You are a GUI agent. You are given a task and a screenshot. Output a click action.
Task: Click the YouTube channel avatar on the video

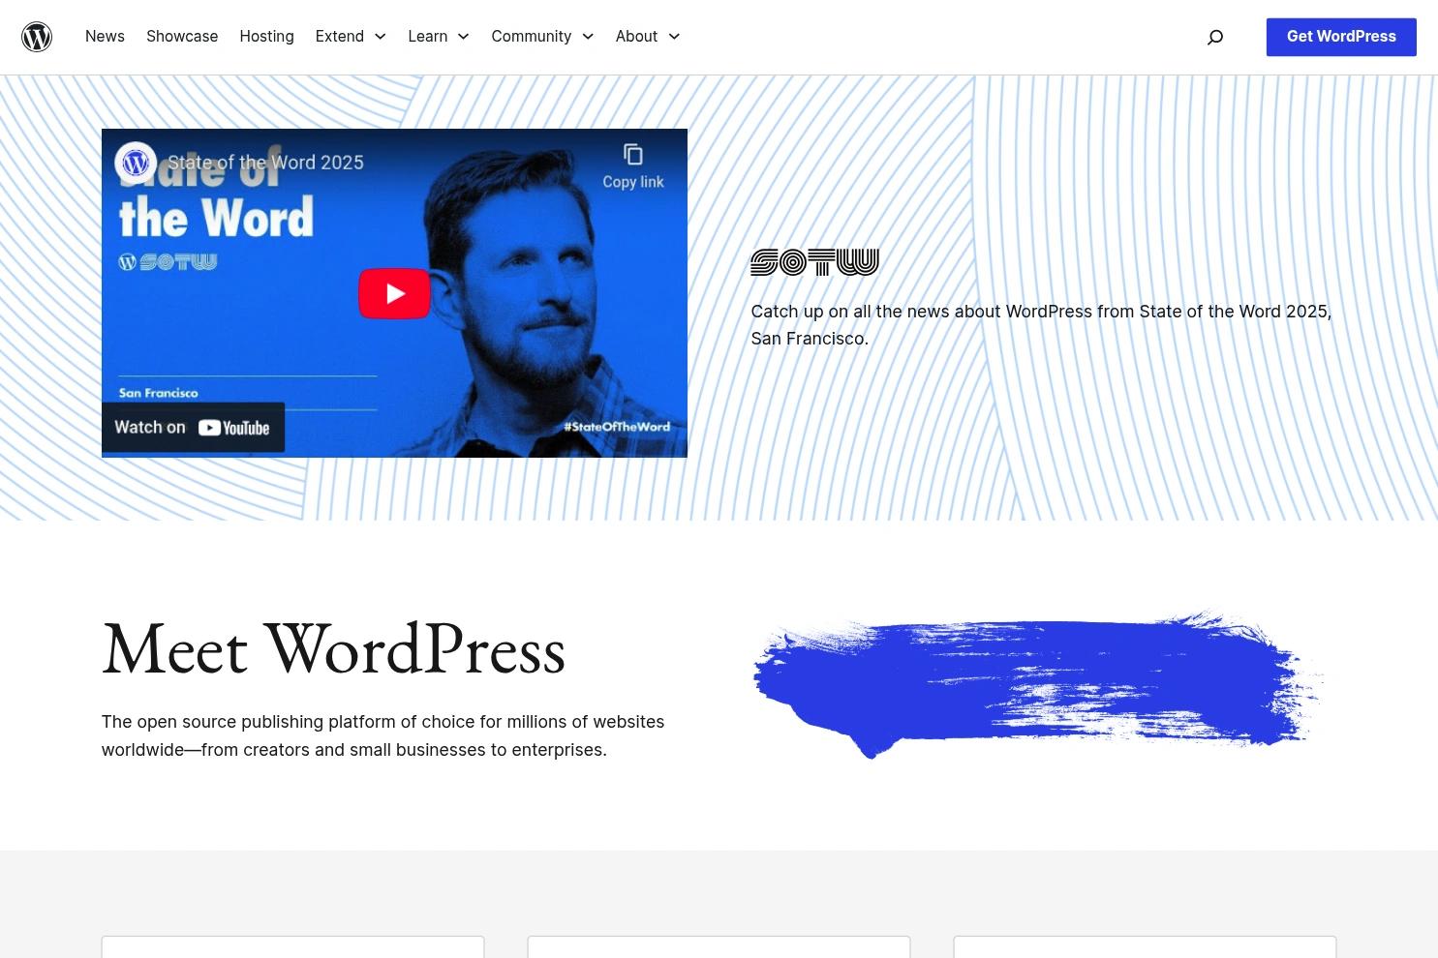136,162
